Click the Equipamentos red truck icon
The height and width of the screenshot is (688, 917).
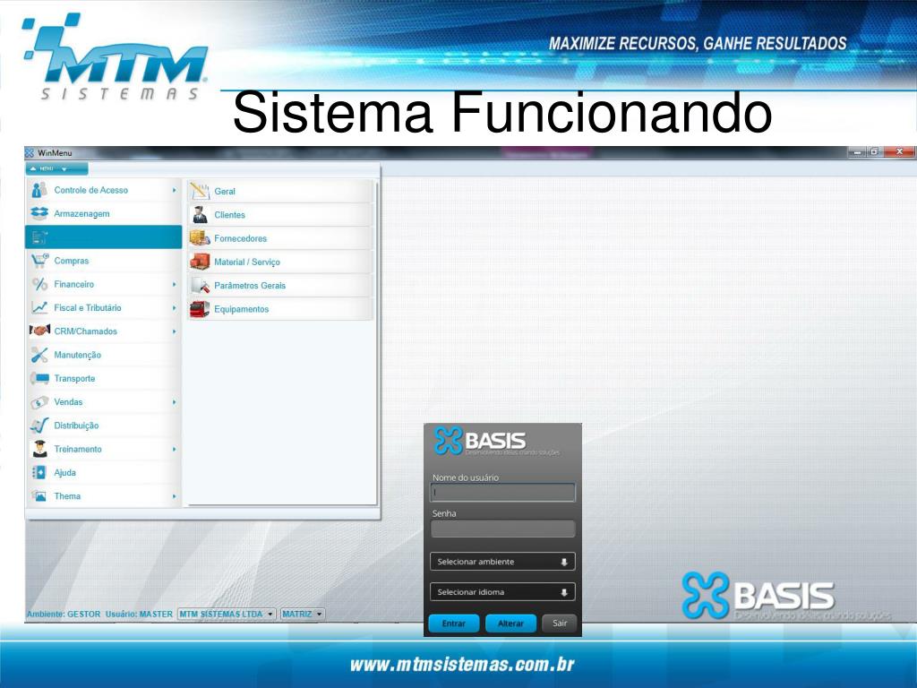(x=200, y=309)
